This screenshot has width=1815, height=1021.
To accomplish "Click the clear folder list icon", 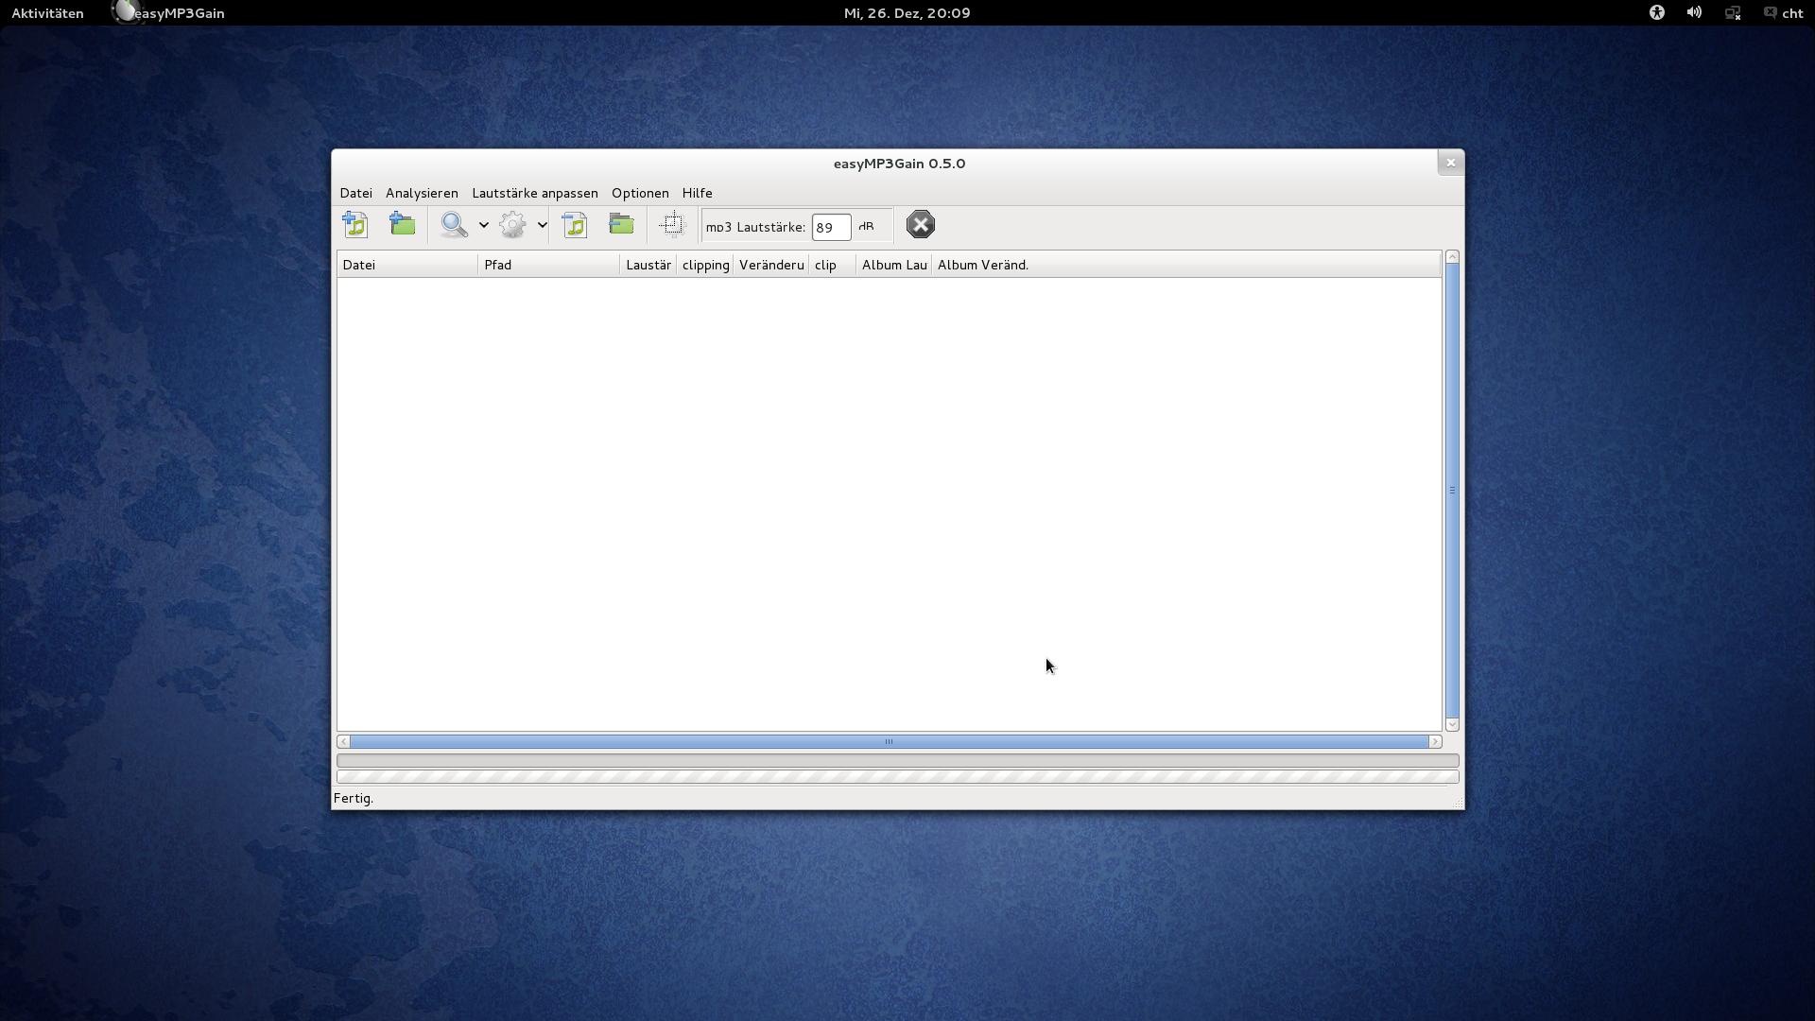I will click(621, 225).
